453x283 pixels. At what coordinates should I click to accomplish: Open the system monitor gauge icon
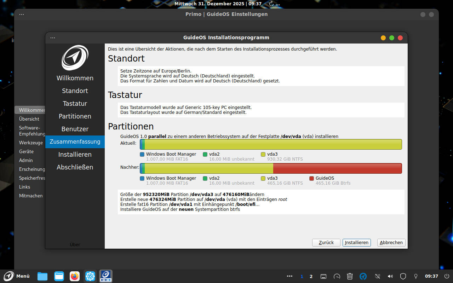click(x=337, y=276)
